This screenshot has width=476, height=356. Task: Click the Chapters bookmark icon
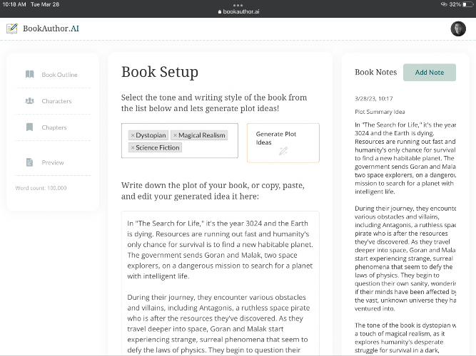click(x=29, y=127)
